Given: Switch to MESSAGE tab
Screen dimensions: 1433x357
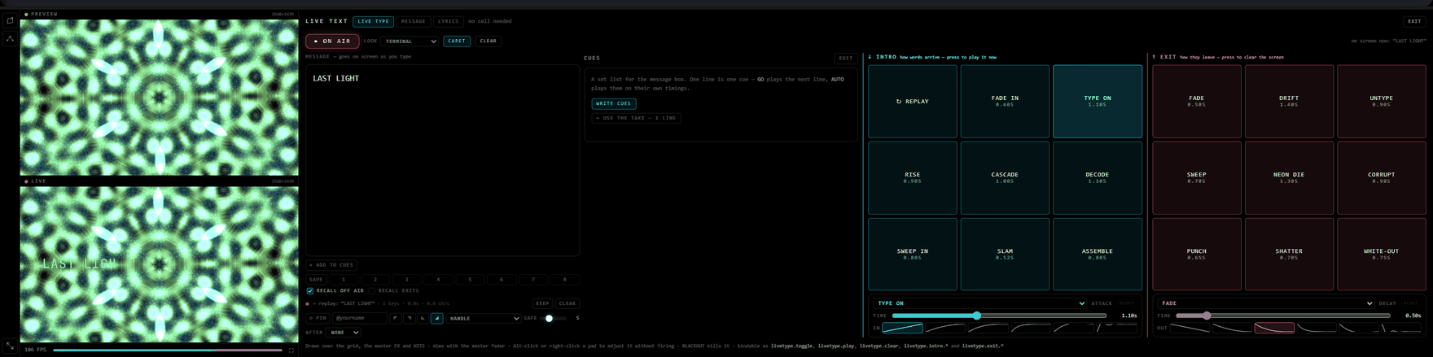Looking at the screenshot, I should click(x=413, y=21).
